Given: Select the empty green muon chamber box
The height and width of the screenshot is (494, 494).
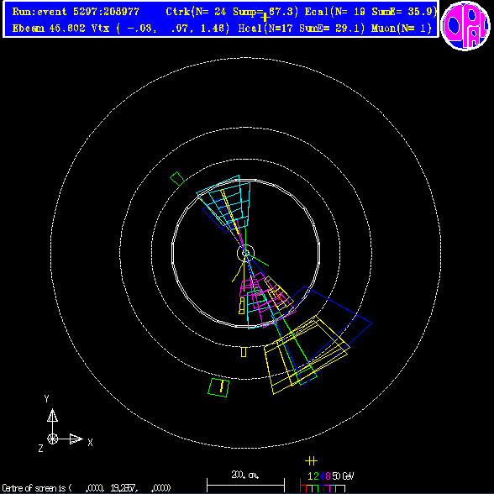Looking at the screenshot, I should pos(177,179).
